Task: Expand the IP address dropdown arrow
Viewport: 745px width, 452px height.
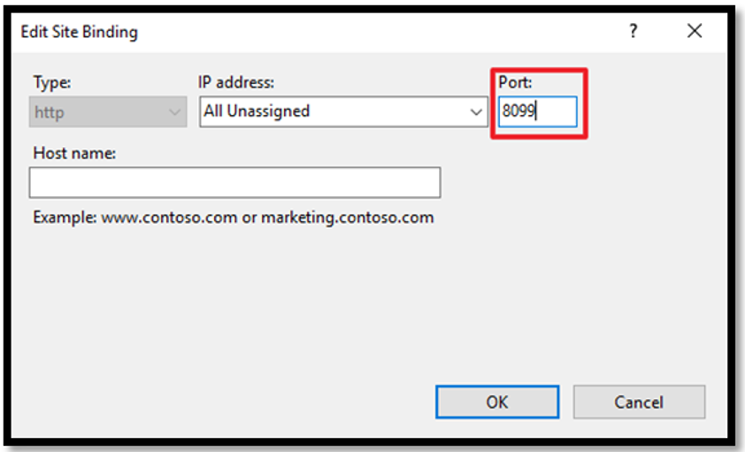Action: 476,112
